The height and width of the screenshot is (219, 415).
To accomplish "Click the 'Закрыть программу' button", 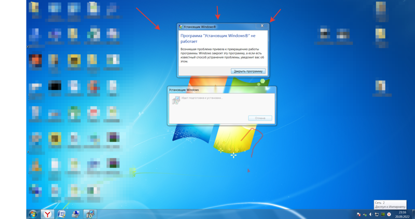I will pos(248,71).
